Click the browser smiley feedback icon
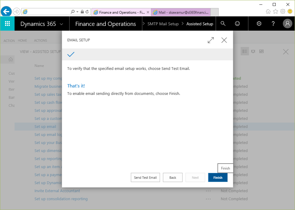The image size is (295, 210). 290,12
